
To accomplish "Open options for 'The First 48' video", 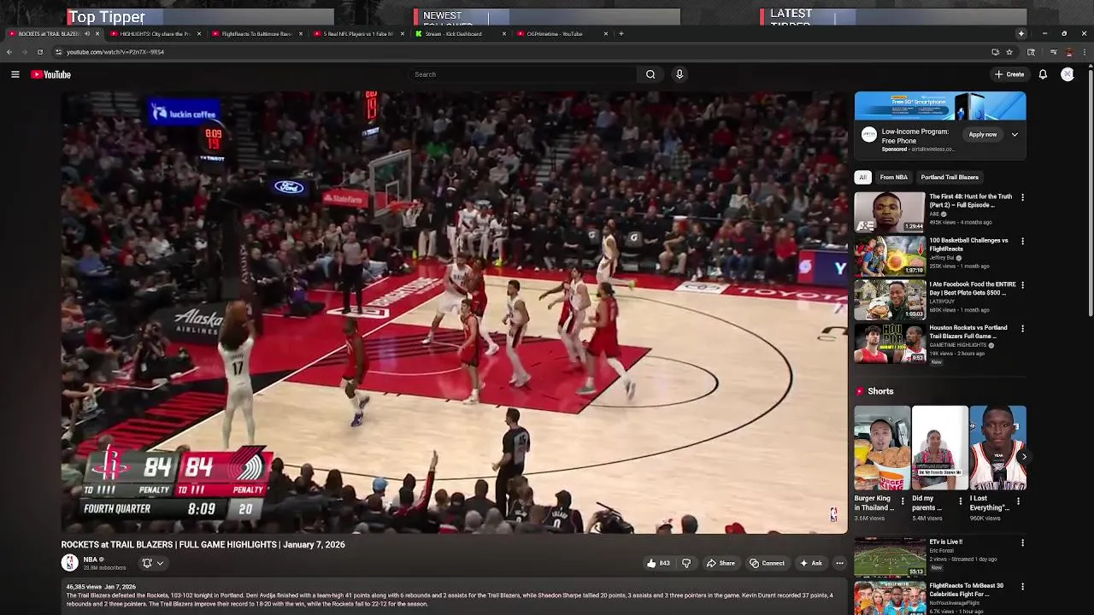I will click(1022, 197).
